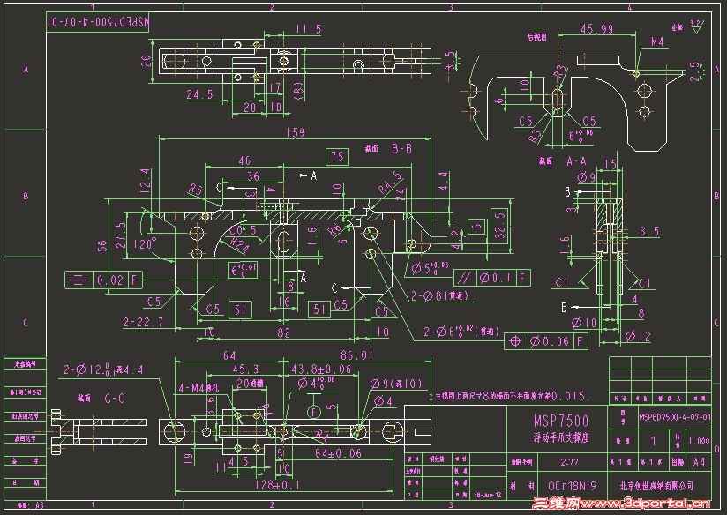Select part name 浮动手爪支撑座

click(560, 437)
